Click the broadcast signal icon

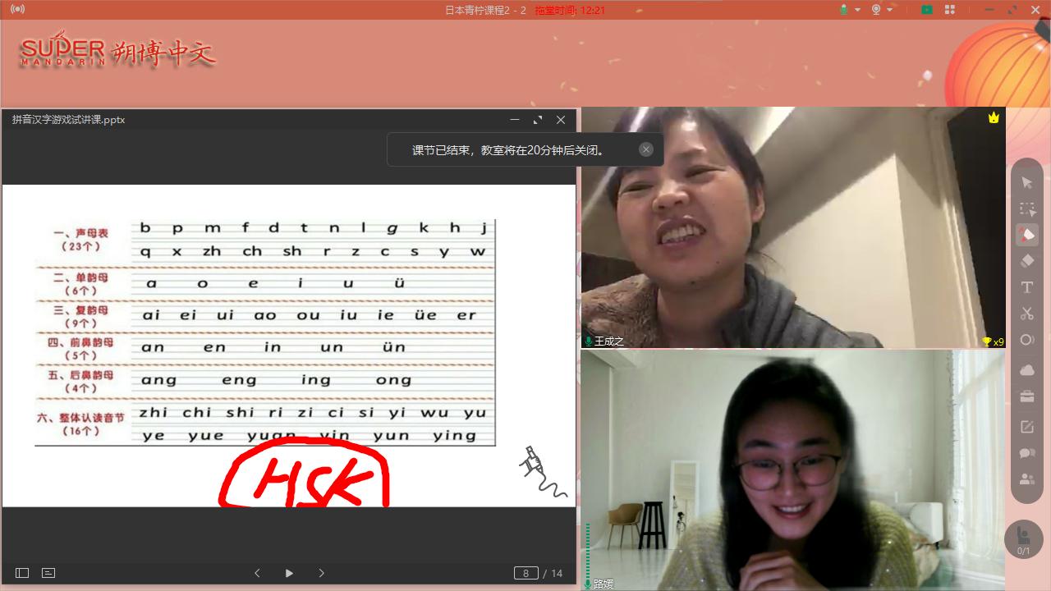(x=18, y=10)
